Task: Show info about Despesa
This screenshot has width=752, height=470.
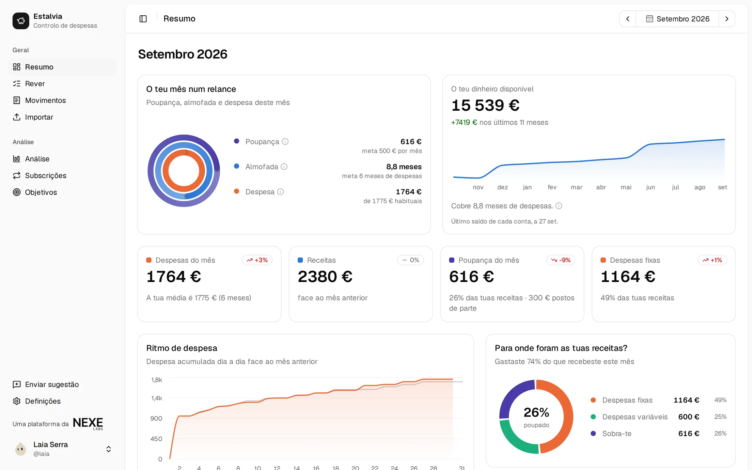Action: (281, 192)
